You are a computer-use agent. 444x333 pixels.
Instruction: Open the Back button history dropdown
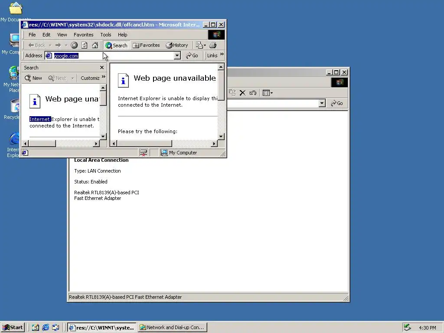[50, 45]
